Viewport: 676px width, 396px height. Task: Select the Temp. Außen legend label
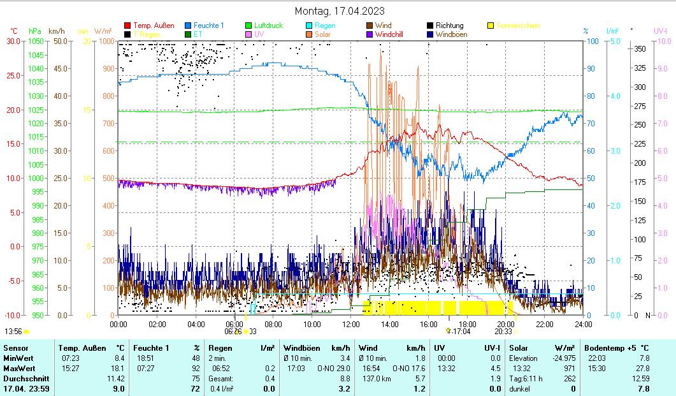[154, 26]
